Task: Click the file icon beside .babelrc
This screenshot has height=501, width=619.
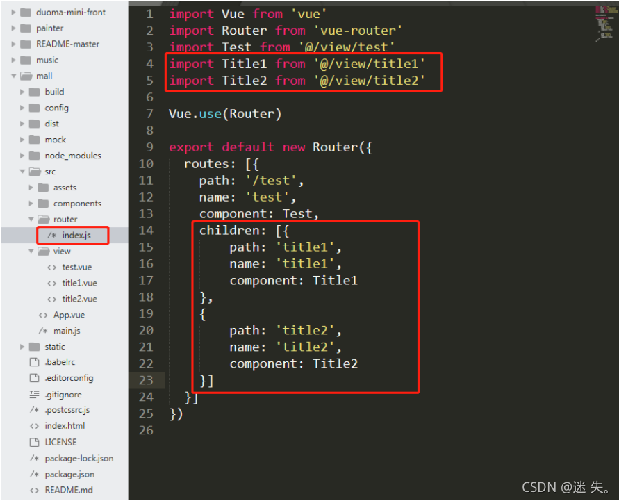Action: (x=35, y=362)
